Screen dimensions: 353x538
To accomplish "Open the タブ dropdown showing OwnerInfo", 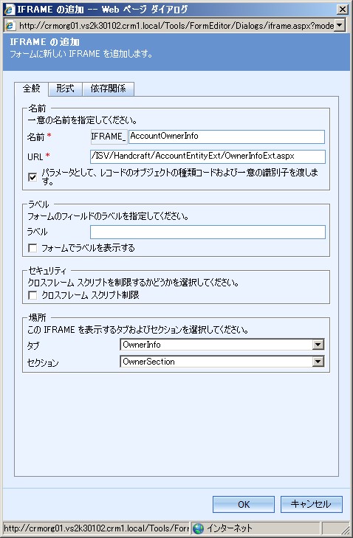I will click(x=222, y=345).
